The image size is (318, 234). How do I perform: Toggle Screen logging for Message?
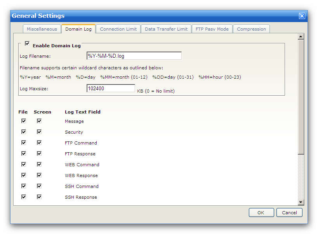pos(39,121)
